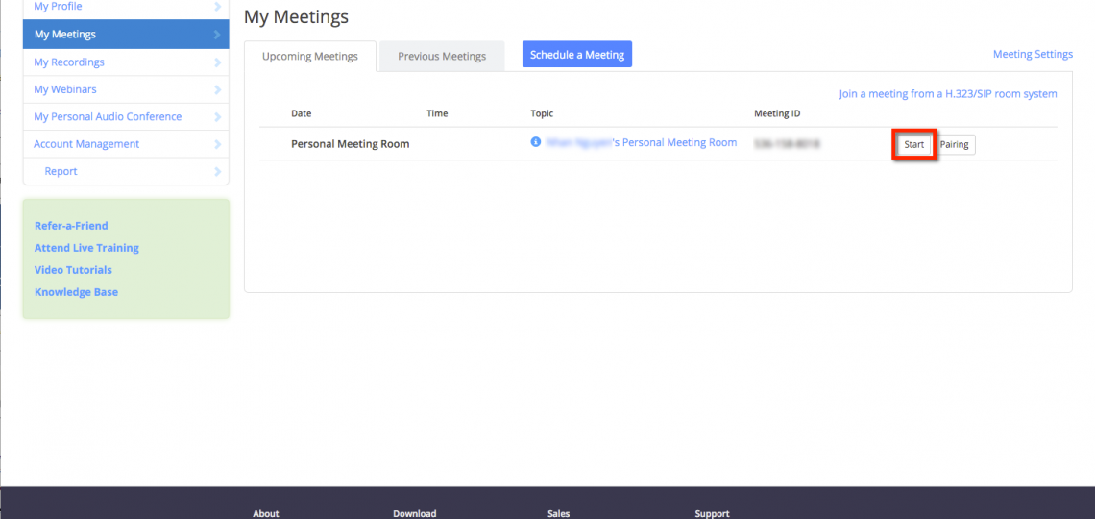Click arrow beside My Personal Audio Conference

[x=218, y=117]
